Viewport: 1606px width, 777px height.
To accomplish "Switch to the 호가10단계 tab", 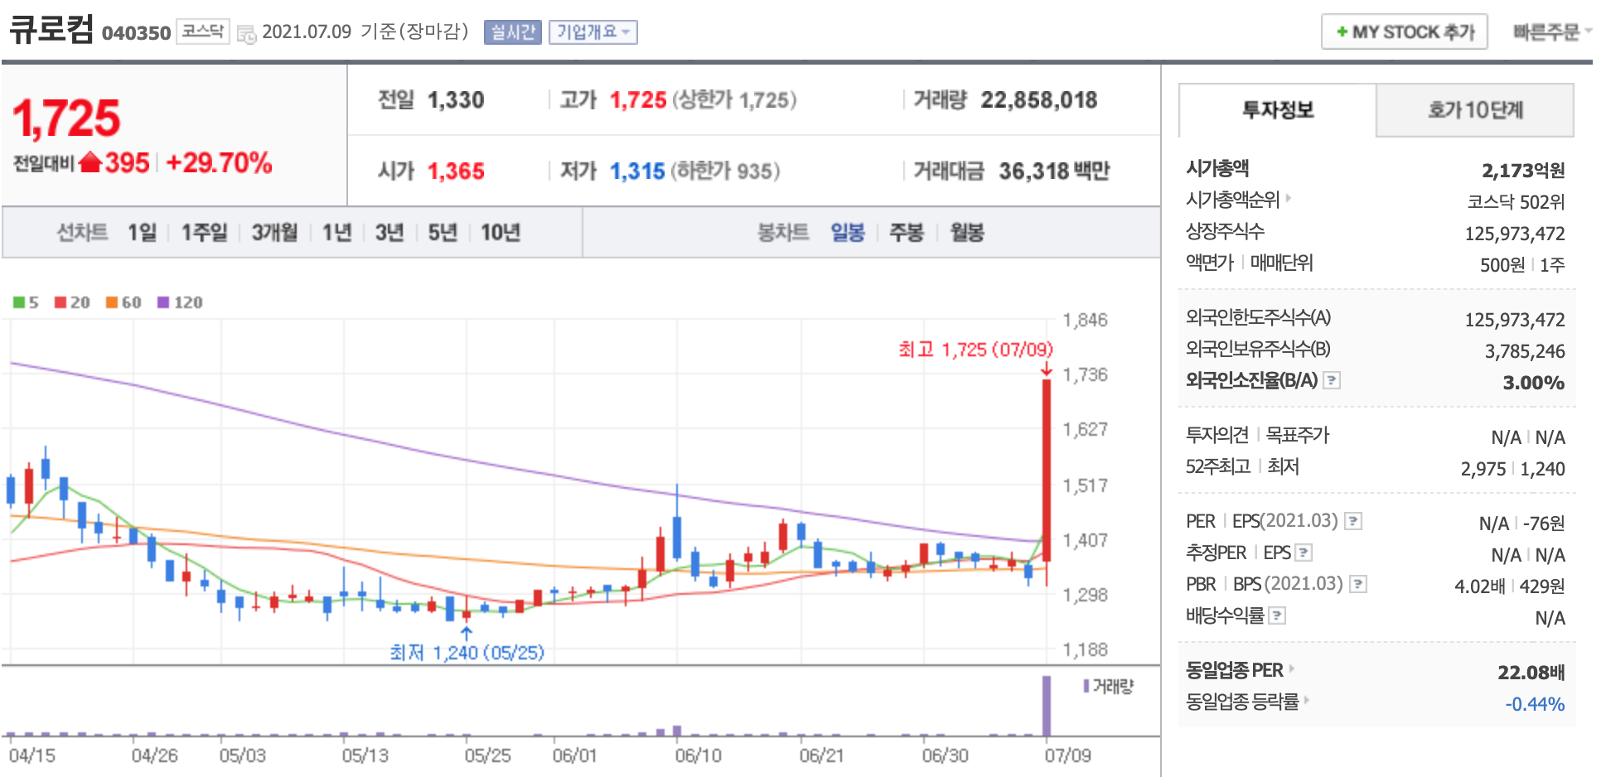I will pyautogui.click(x=1475, y=110).
